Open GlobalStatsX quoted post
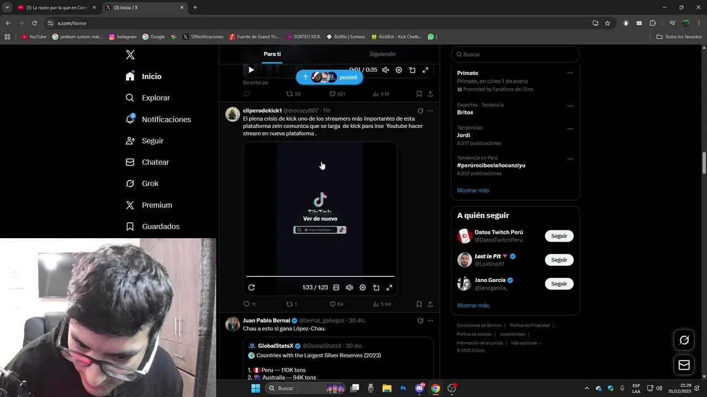The width and height of the screenshot is (707, 397). point(338,358)
